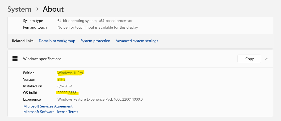The height and width of the screenshot is (121, 281).
Task: Open System protection link
Action: coord(95,41)
